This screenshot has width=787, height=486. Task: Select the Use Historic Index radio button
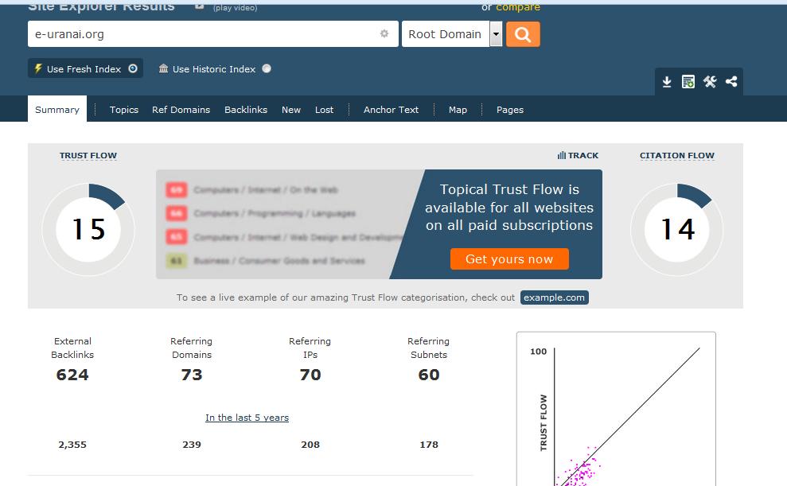(x=267, y=68)
